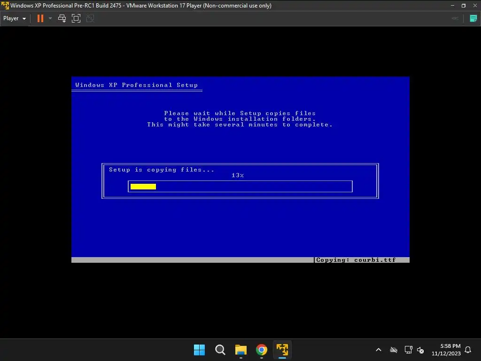Open File Explorer from the taskbar
The width and height of the screenshot is (481, 361).
click(x=241, y=350)
